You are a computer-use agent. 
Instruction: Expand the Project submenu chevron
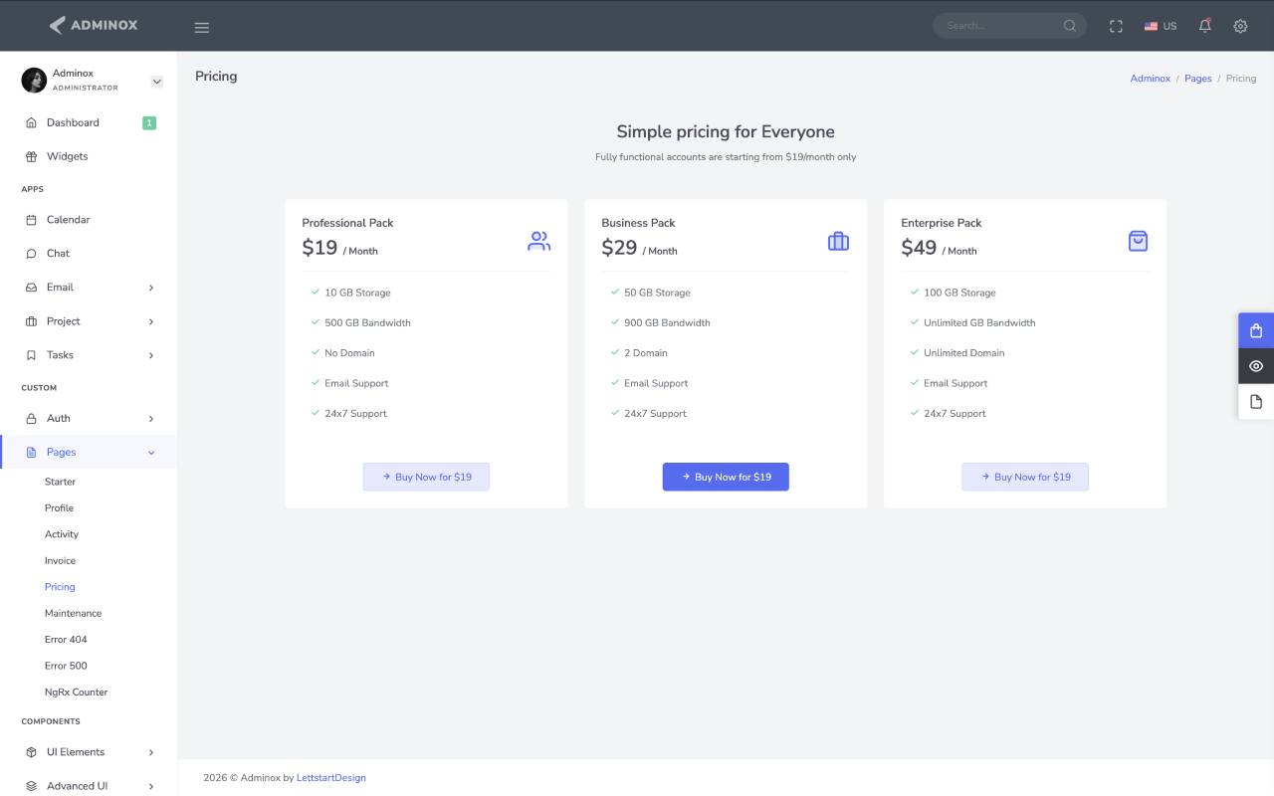click(x=151, y=321)
